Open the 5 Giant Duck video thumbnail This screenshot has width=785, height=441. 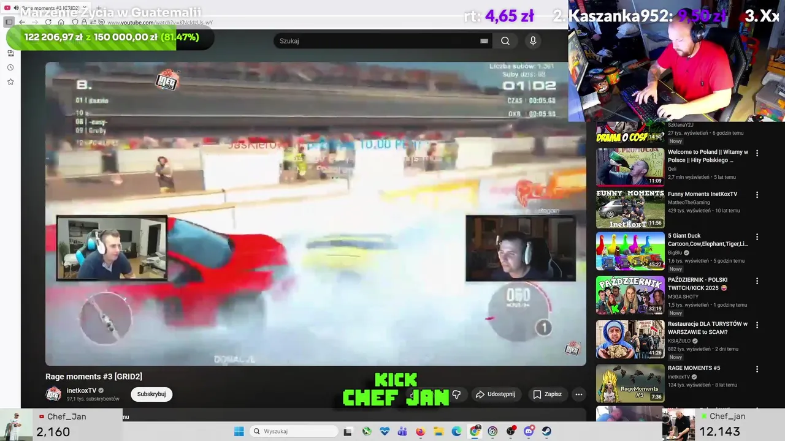click(x=630, y=251)
